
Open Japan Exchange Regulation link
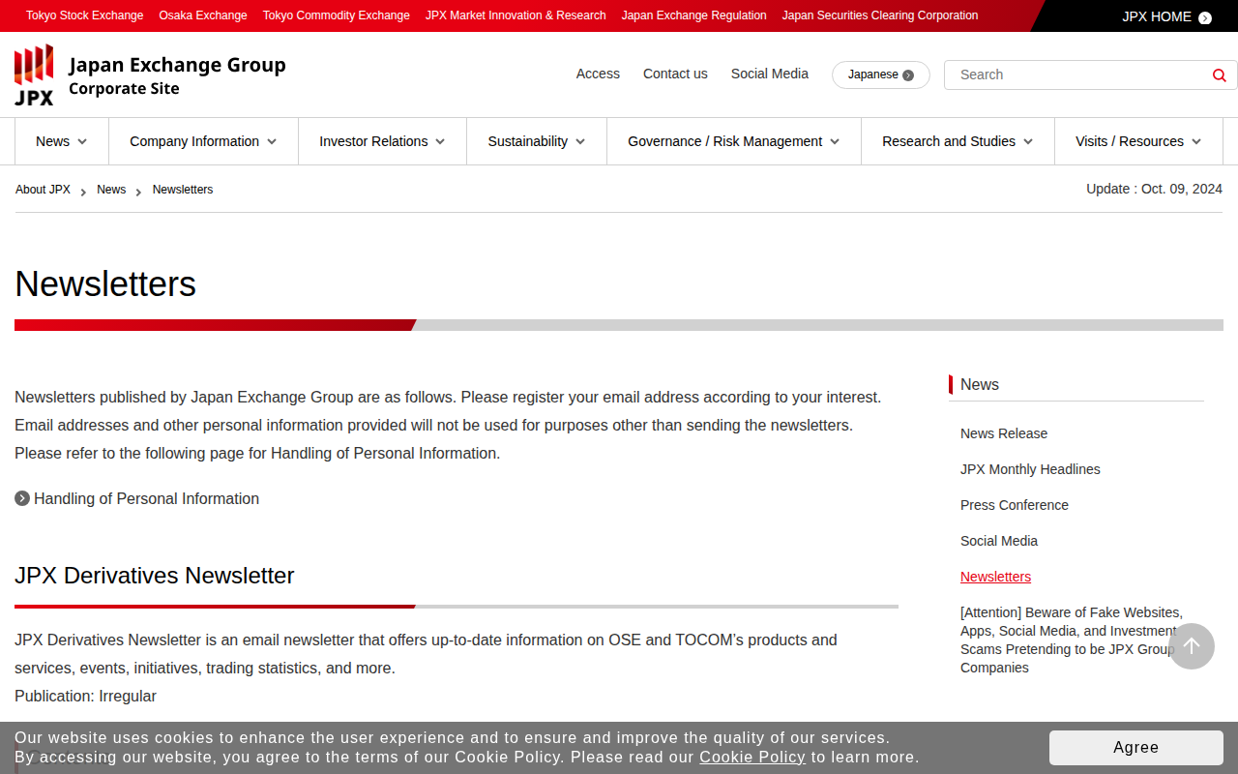(694, 15)
